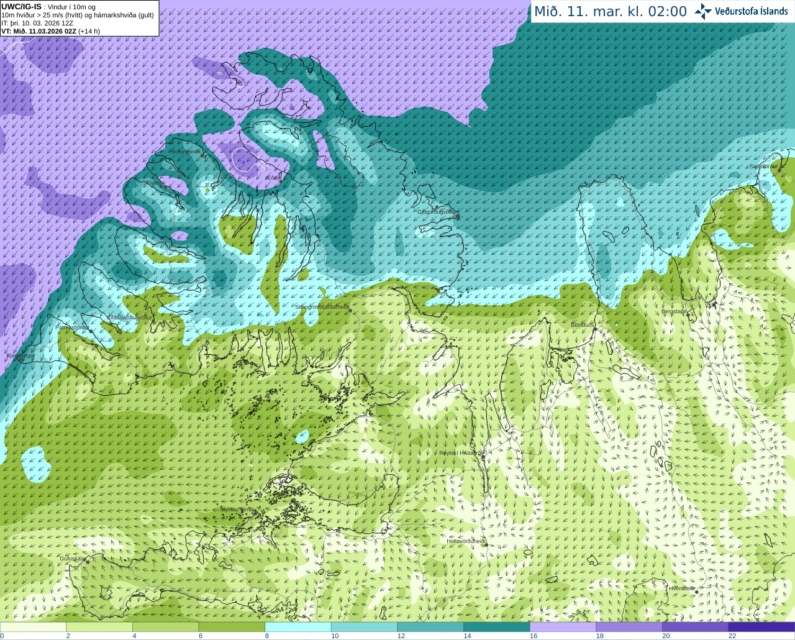Click the '10m hviður > 25 m/s' description line

pos(78,15)
